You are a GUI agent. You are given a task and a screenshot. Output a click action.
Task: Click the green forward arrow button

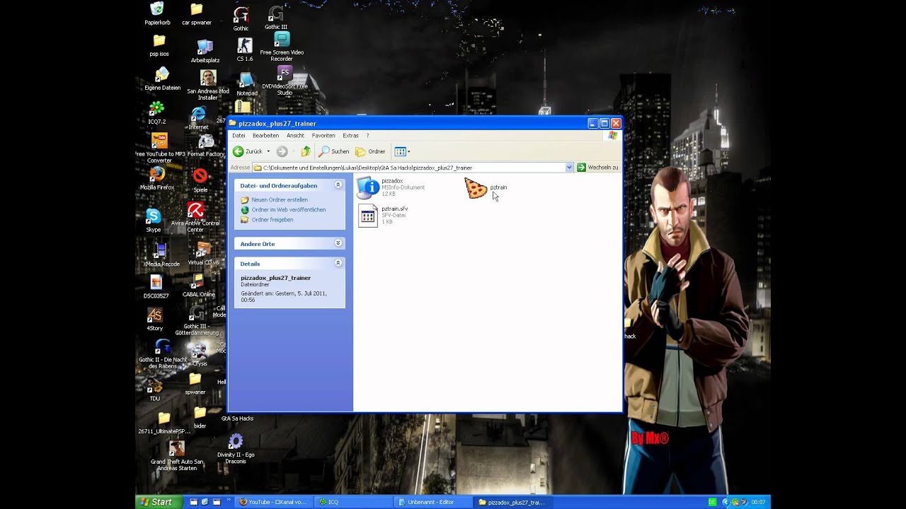coord(282,151)
